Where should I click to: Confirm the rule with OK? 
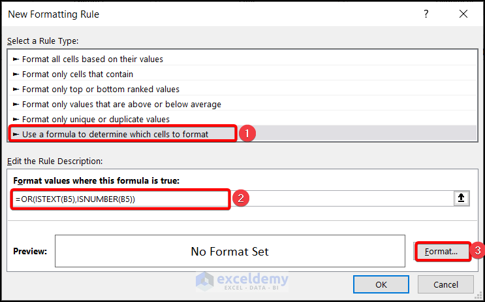(x=381, y=284)
